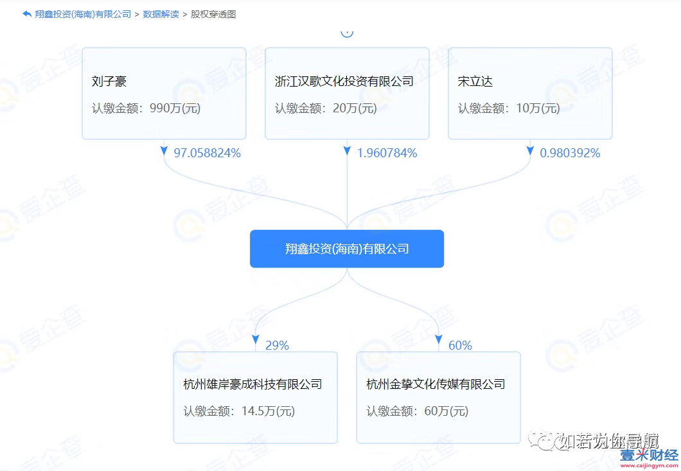
Task: Open 数据解读 breadcrumb link
Action: pyautogui.click(x=161, y=14)
